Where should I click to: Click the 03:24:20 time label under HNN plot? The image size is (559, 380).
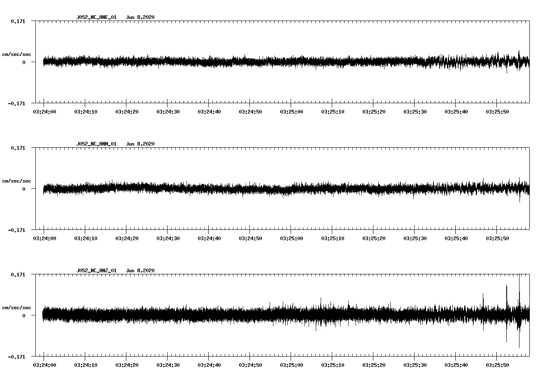click(x=126, y=239)
